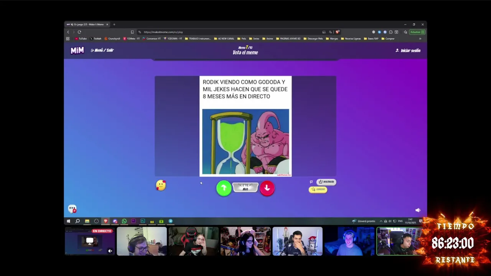This screenshot has width=491, height=276.
Task: Open WhatsApp from the taskbar
Action: (124, 221)
